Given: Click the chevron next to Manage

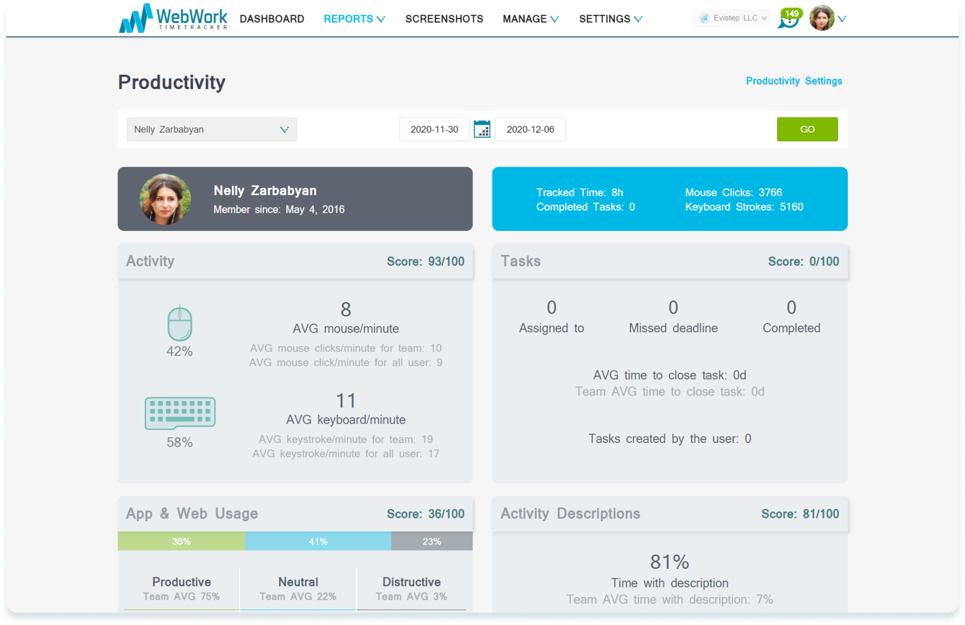Looking at the screenshot, I should 554,19.
